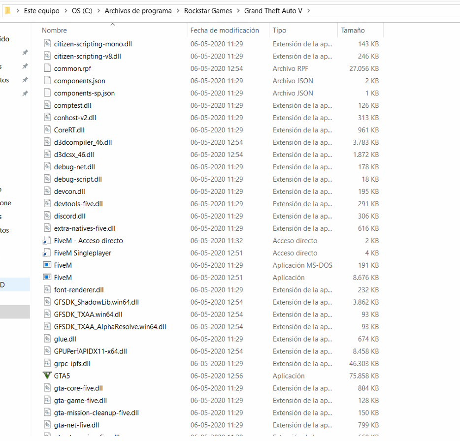The height and width of the screenshot is (441, 460).
Task: Select the d3dcsx_46.dll file name
Action: [74, 155]
